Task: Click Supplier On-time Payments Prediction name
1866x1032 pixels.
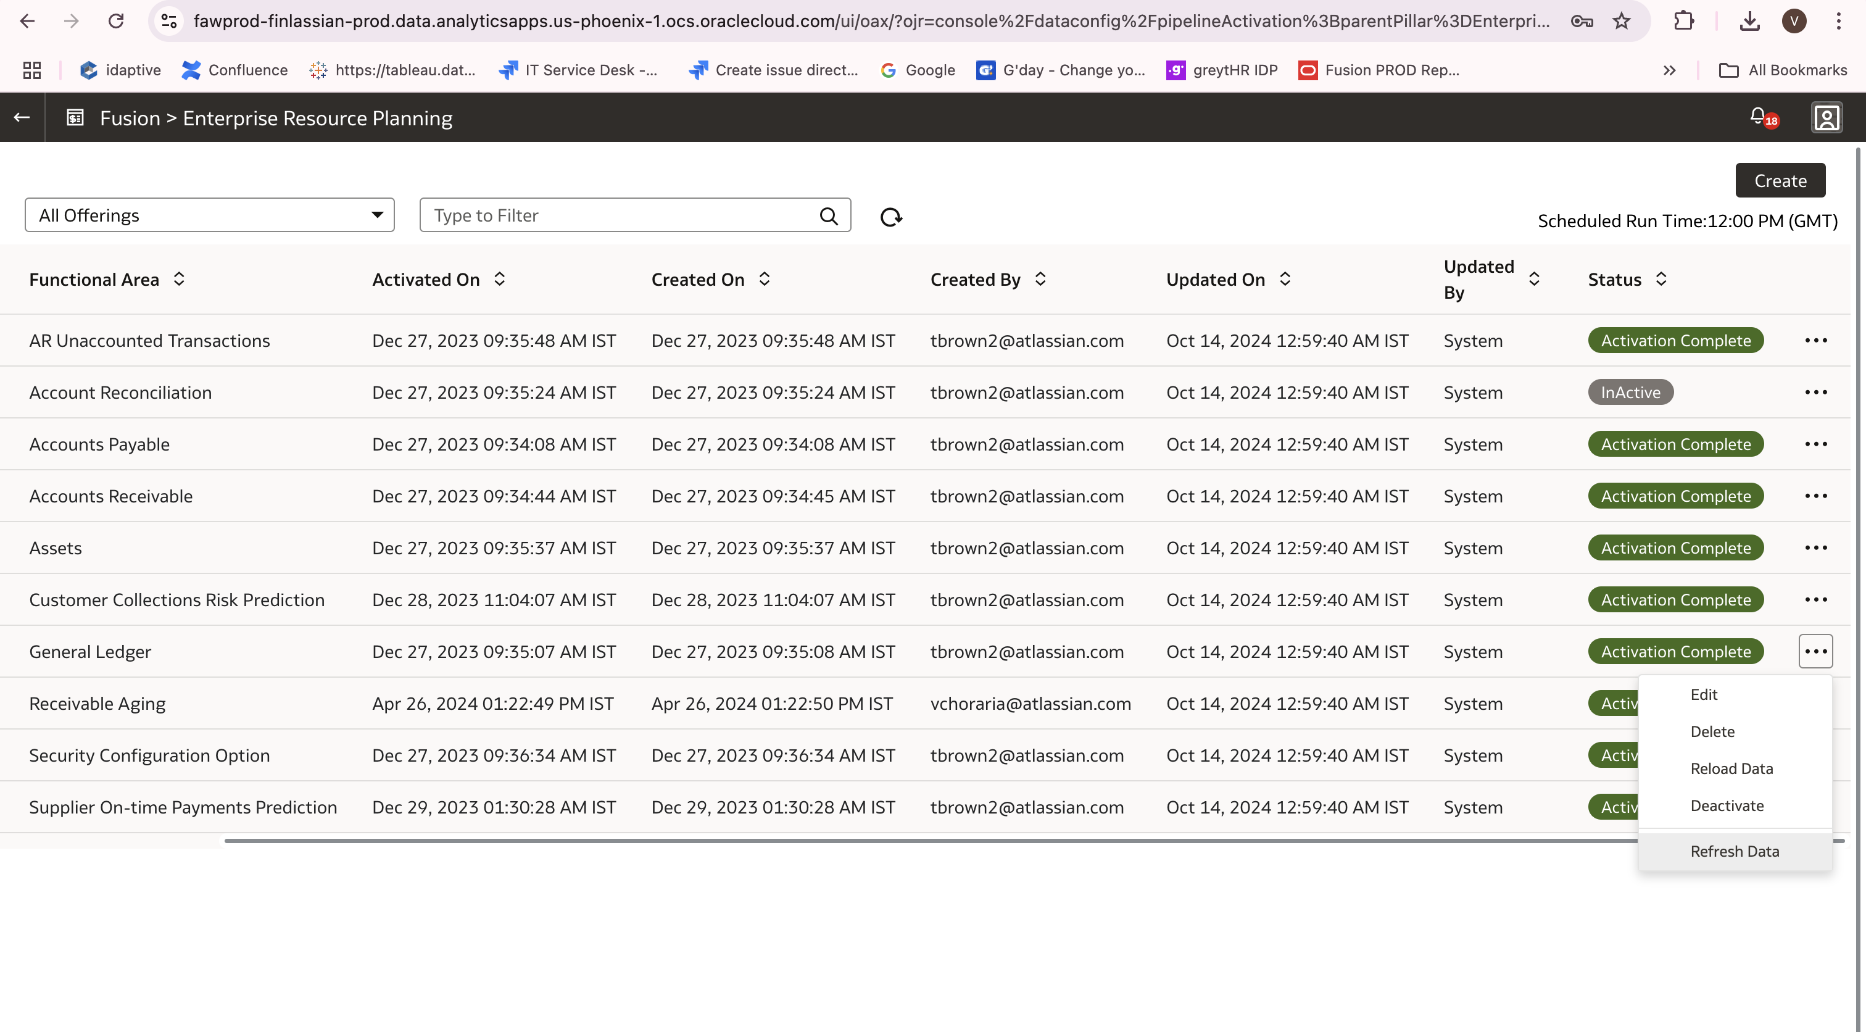Action: tap(183, 807)
